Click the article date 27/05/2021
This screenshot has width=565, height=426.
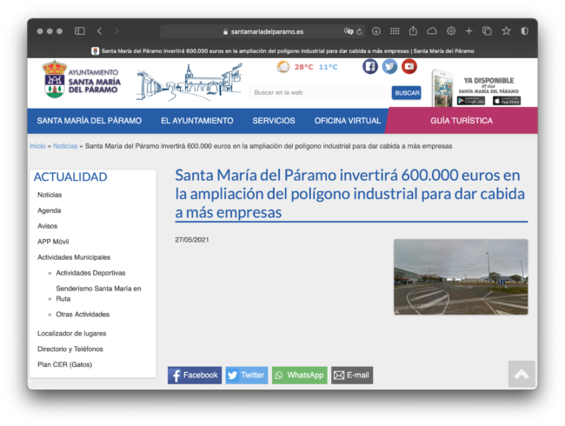[192, 240]
